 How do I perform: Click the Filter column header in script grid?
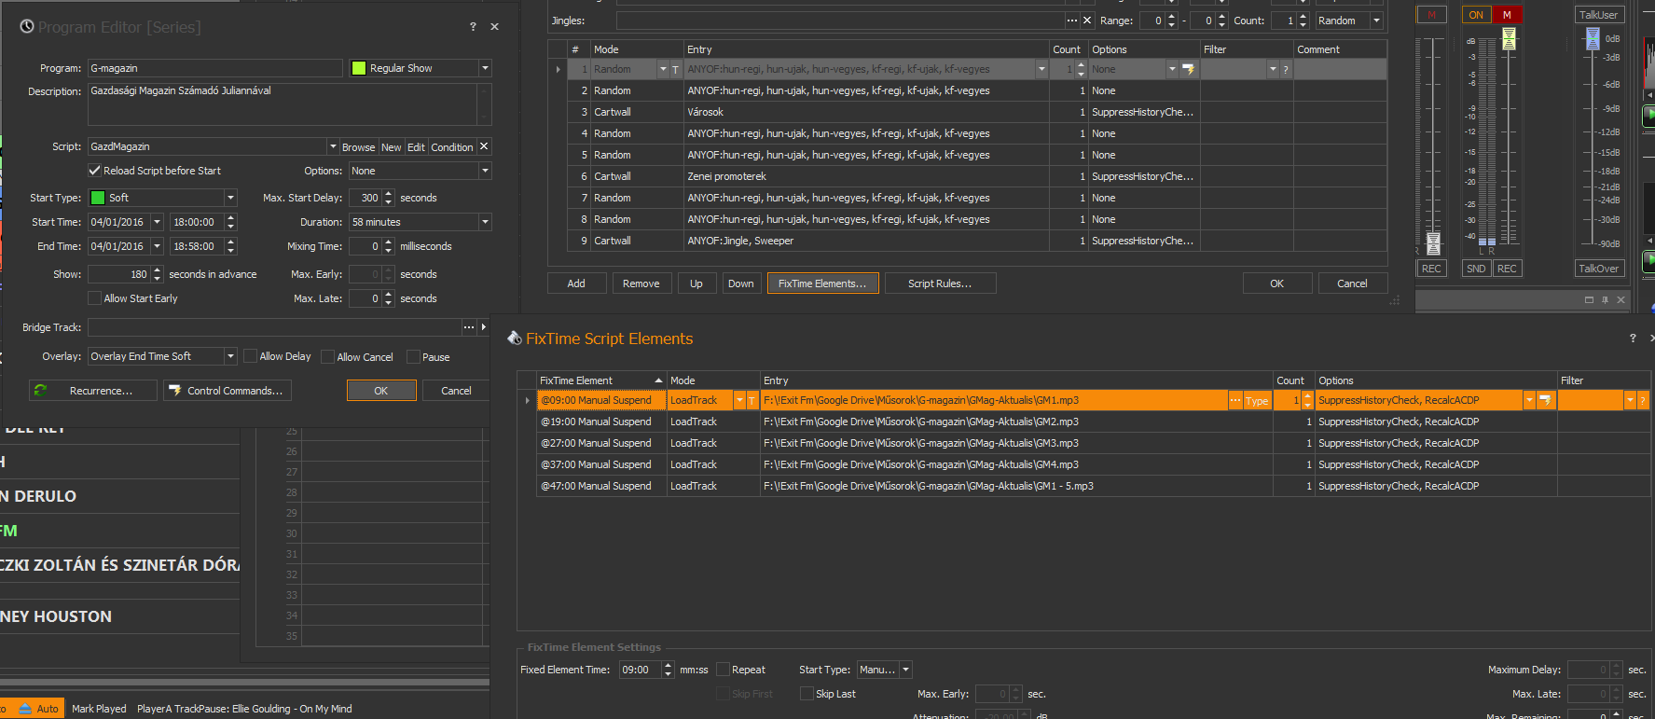(x=1247, y=49)
